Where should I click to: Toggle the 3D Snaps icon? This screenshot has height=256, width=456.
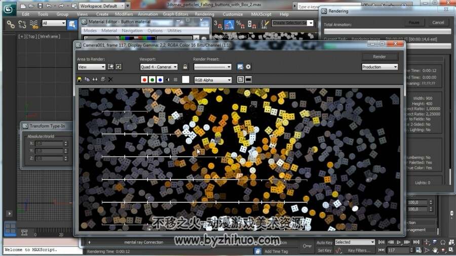[218, 25]
